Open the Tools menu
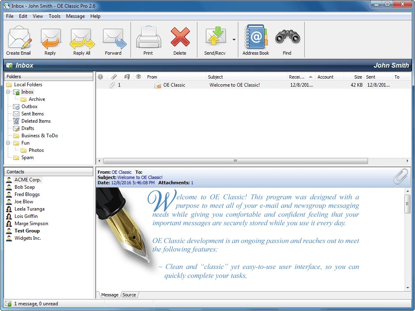 [54, 16]
